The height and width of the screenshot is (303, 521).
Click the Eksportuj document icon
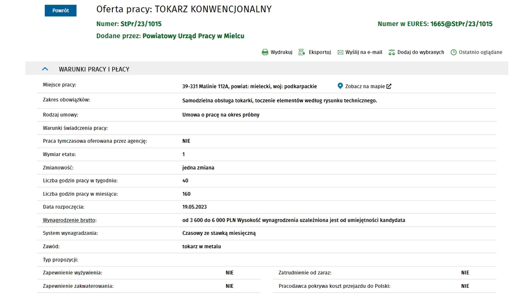302,52
